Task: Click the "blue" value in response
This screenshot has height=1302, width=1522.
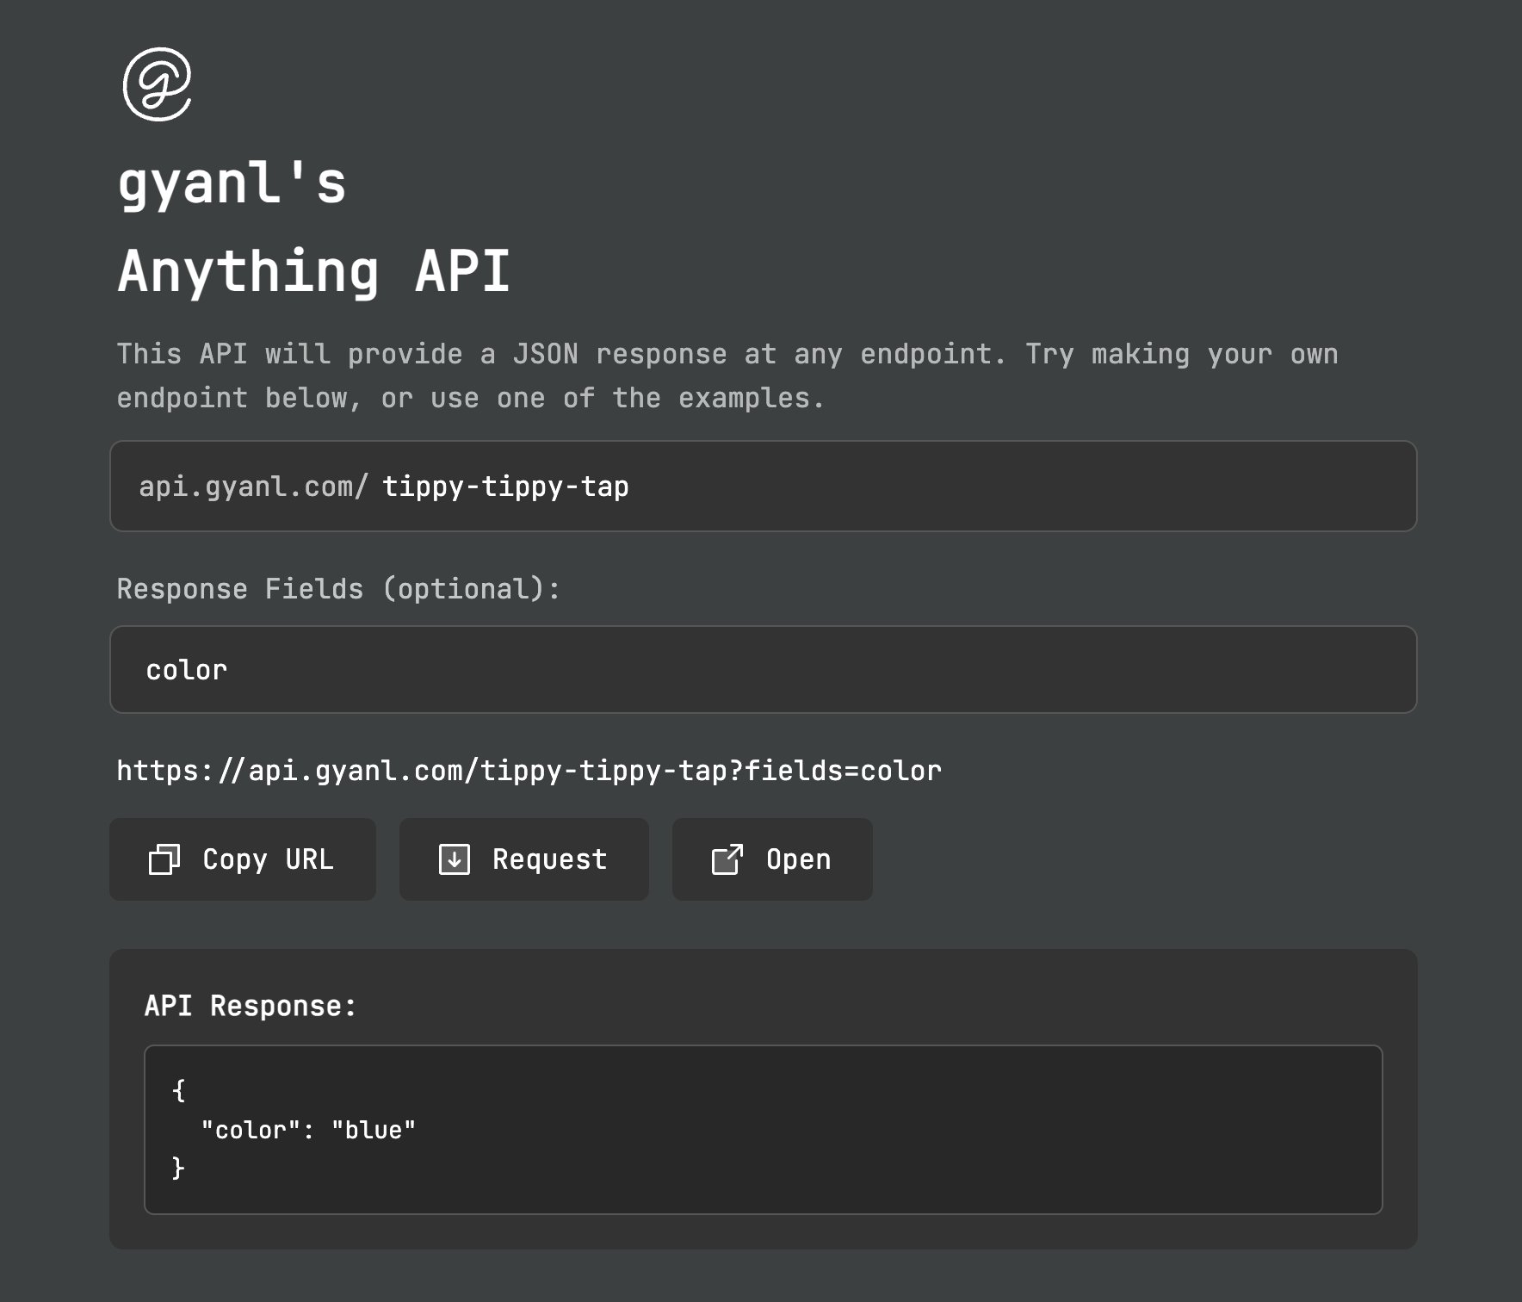Action: pyautogui.click(x=374, y=1130)
